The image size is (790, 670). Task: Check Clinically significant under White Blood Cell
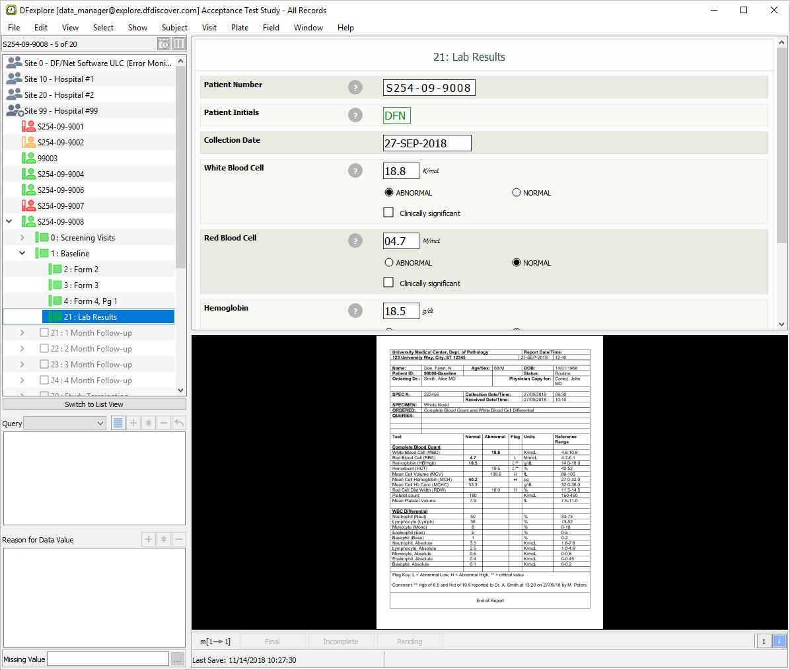389,213
